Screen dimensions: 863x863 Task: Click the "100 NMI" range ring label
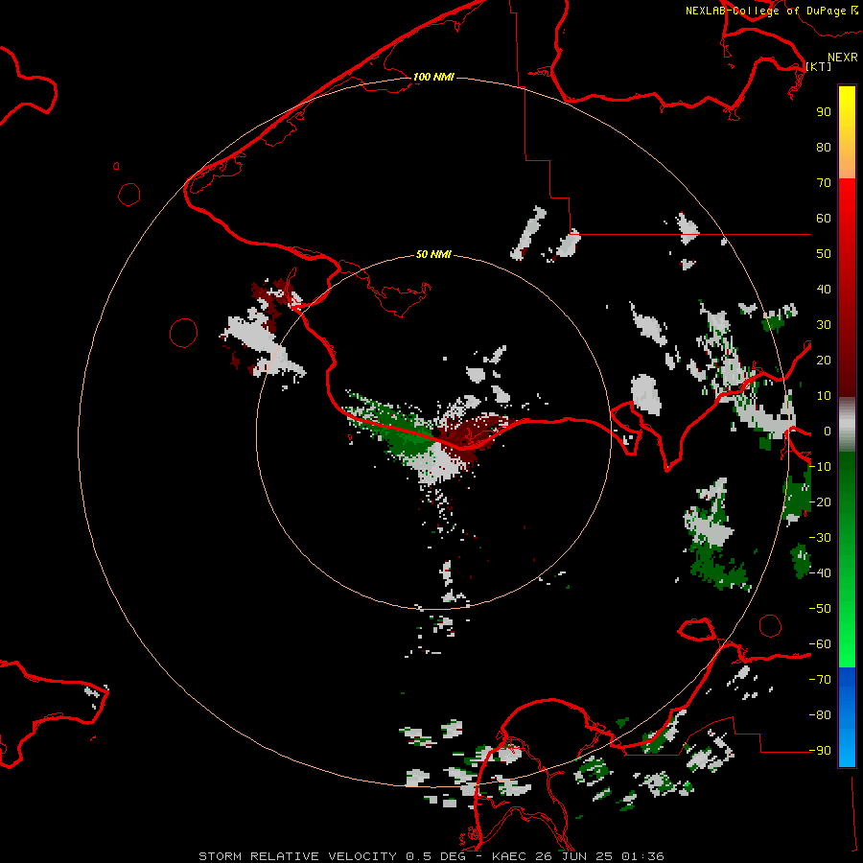(433, 77)
